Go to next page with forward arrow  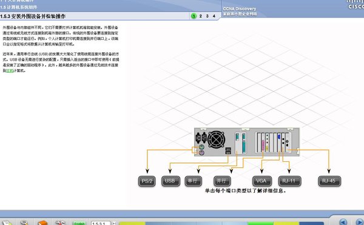point(360,222)
